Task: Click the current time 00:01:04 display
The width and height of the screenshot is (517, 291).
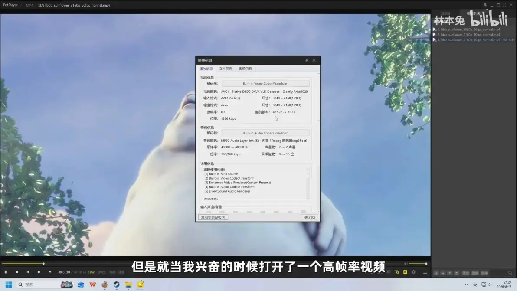Action: tap(64, 272)
